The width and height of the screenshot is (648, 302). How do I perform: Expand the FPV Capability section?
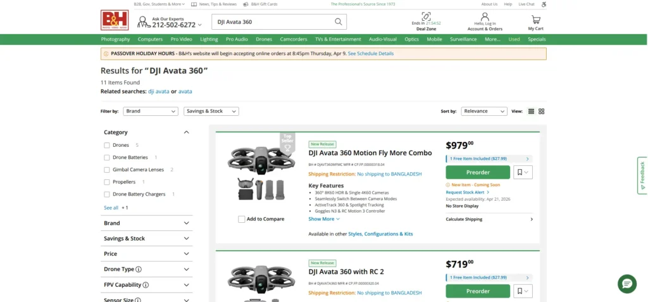coord(146,285)
